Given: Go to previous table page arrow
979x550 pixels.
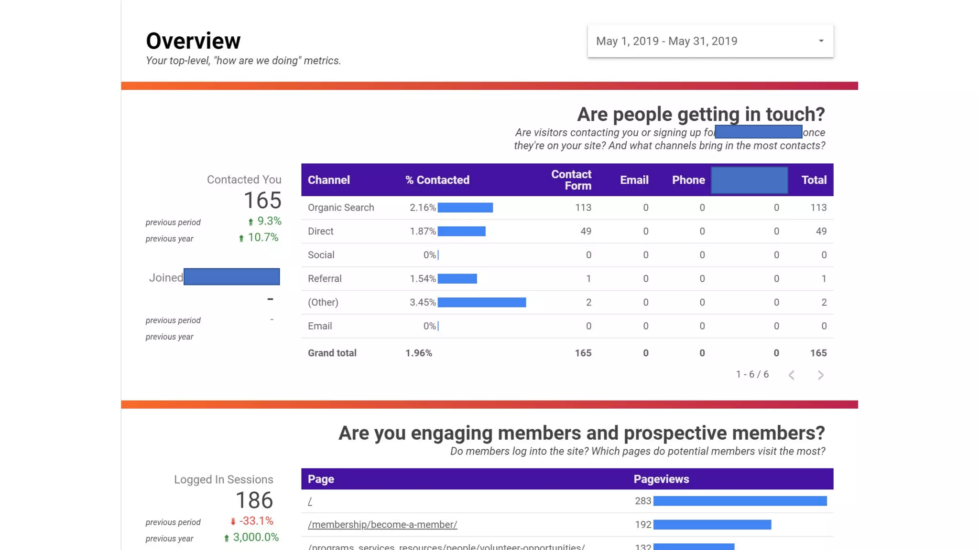Looking at the screenshot, I should coord(792,375).
